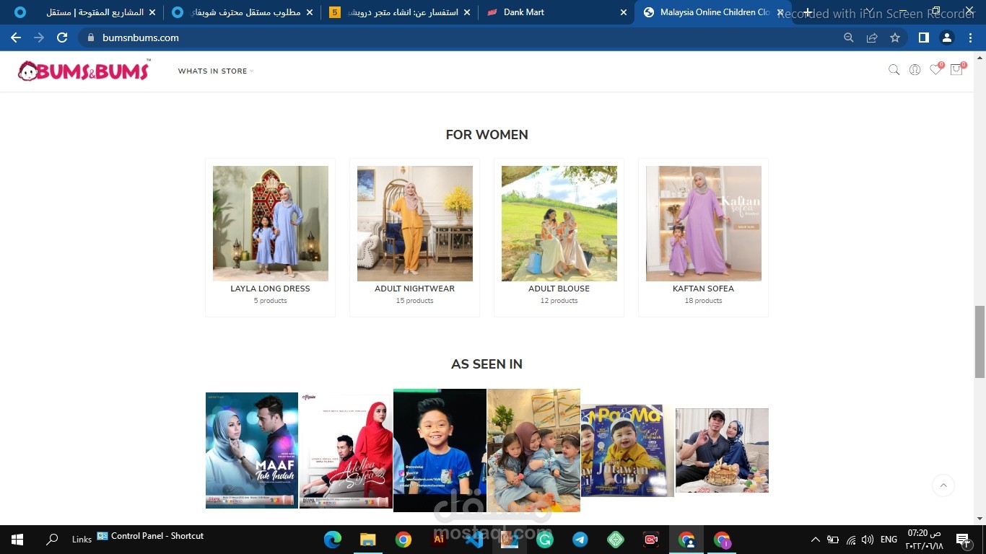Open the wishlist heart icon
986x554 pixels.
(935, 70)
